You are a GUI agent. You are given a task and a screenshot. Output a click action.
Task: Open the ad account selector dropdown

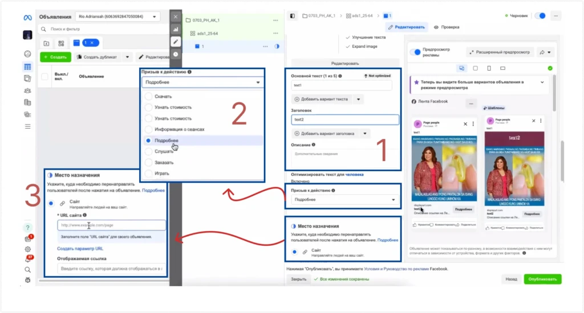[x=117, y=17]
